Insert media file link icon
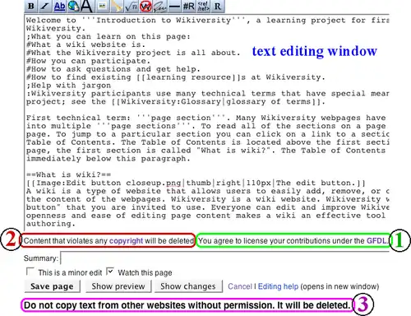This screenshot has height=316, width=411. click(x=117, y=6)
